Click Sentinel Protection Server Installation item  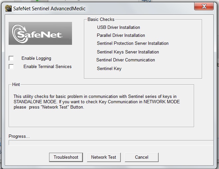pos(133,43)
